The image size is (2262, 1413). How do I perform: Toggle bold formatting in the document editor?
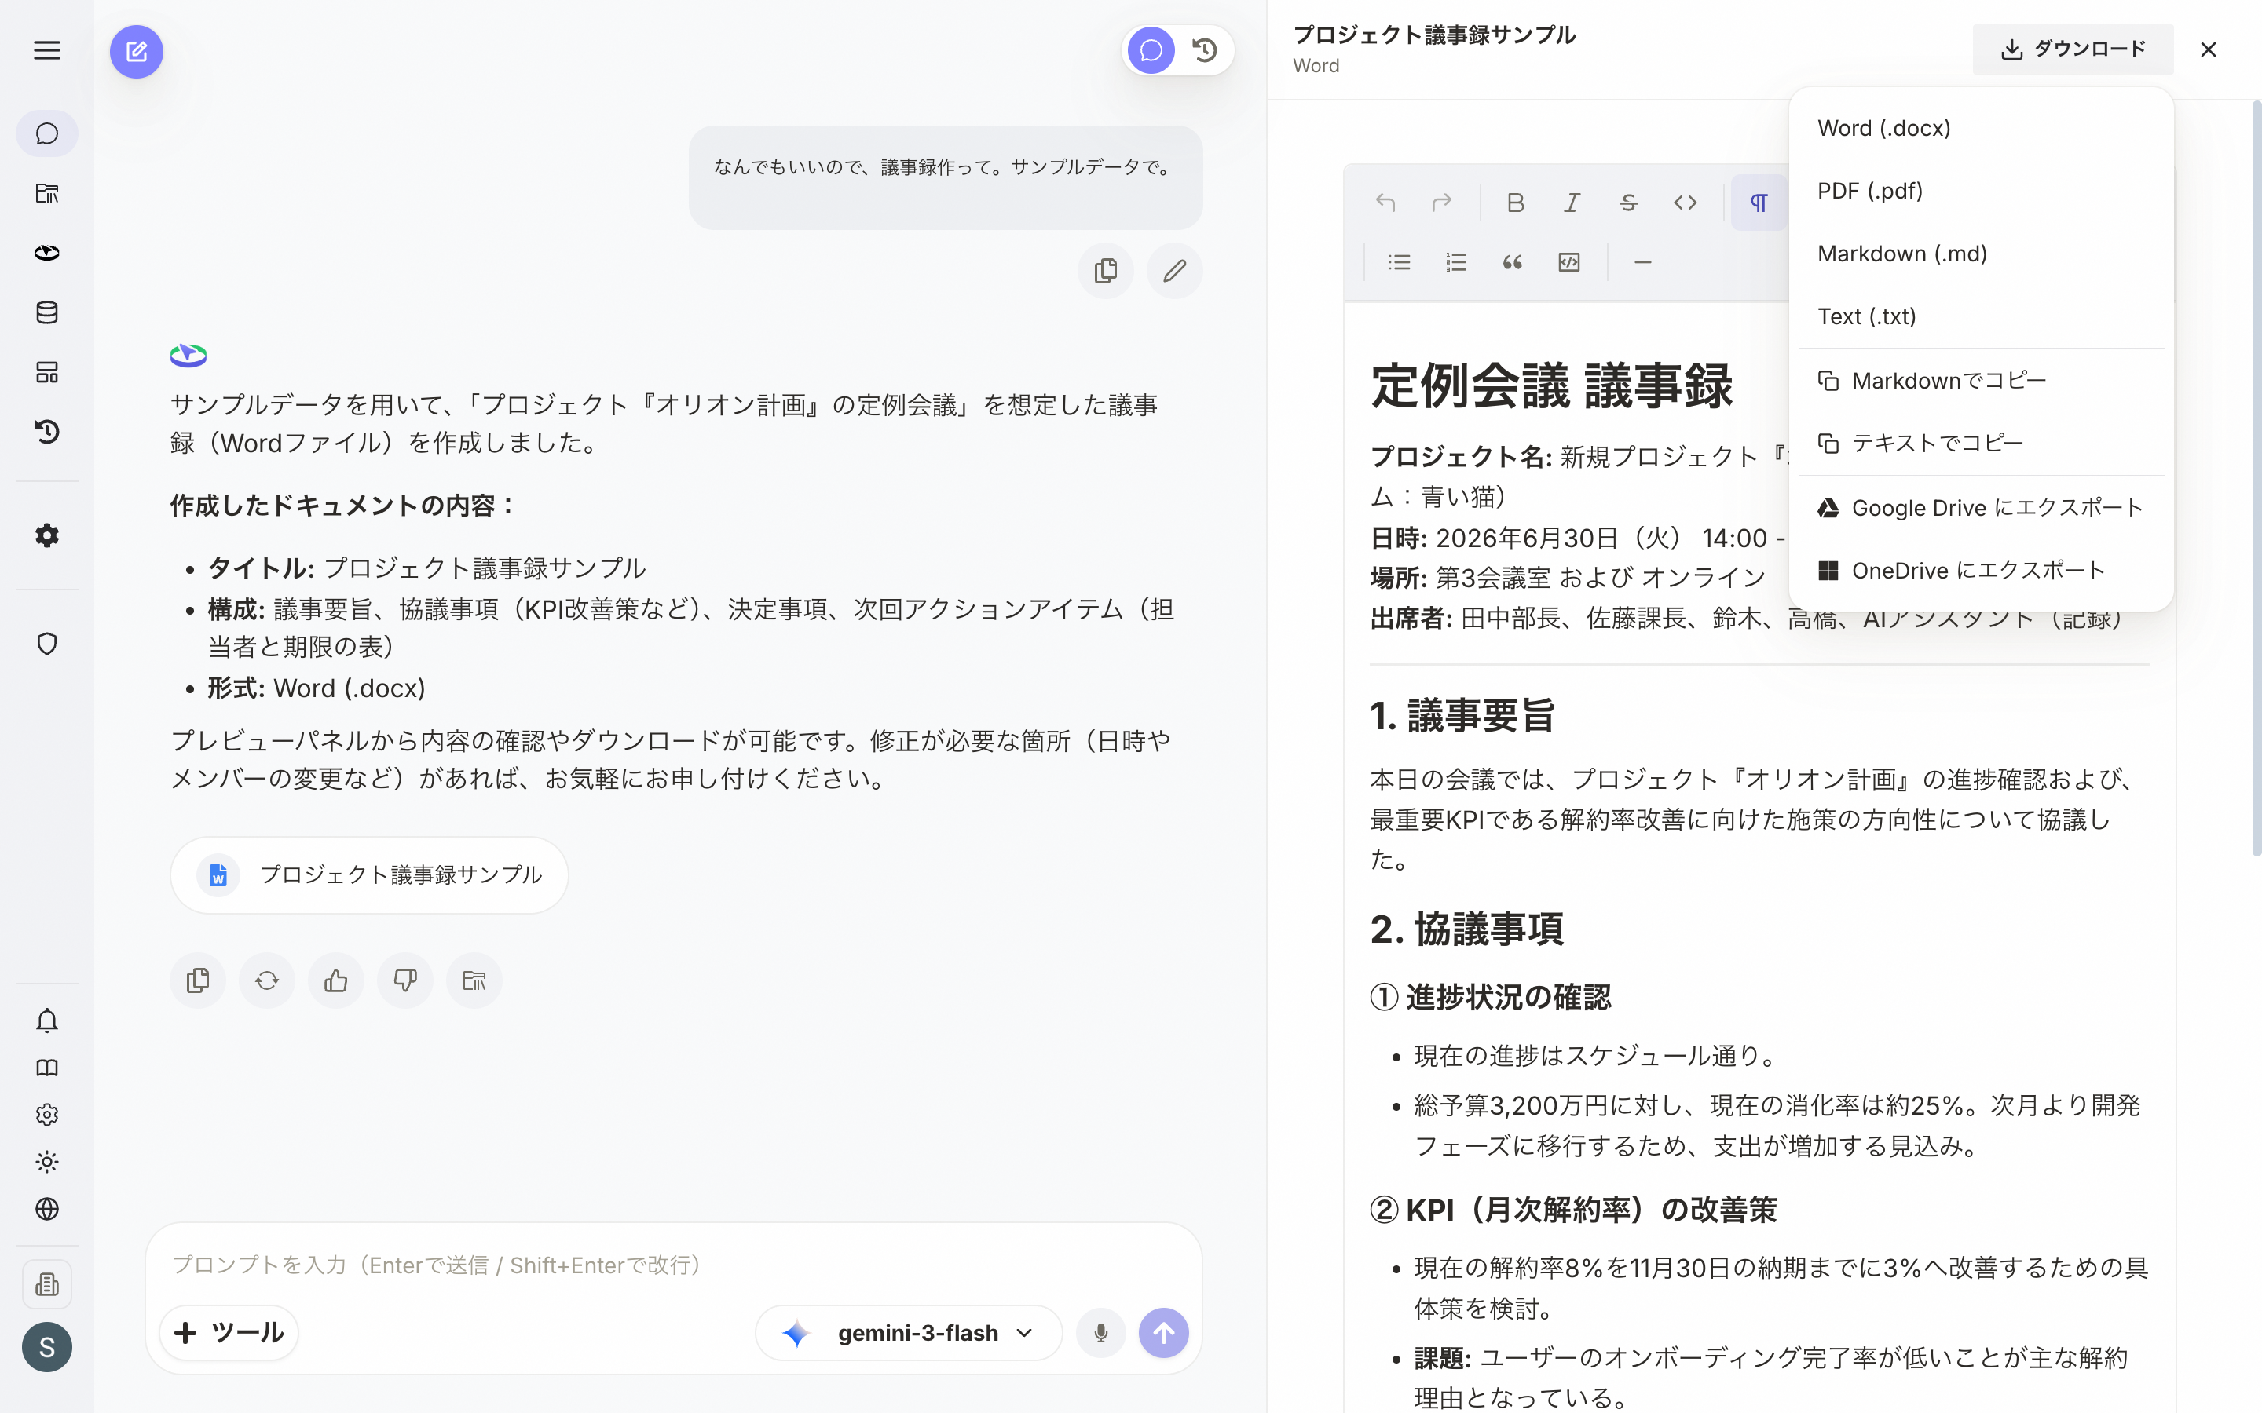[x=1515, y=203]
